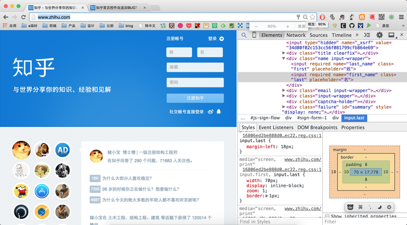Image resolution: width=407 pixels, height=225 pixels.
Task: Click the AD blue circle avatar
Action: coord(63,150)
